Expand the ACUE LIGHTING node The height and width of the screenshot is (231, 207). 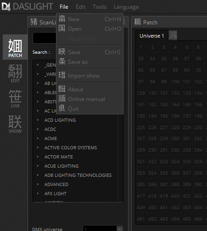[x=38, y=166]
